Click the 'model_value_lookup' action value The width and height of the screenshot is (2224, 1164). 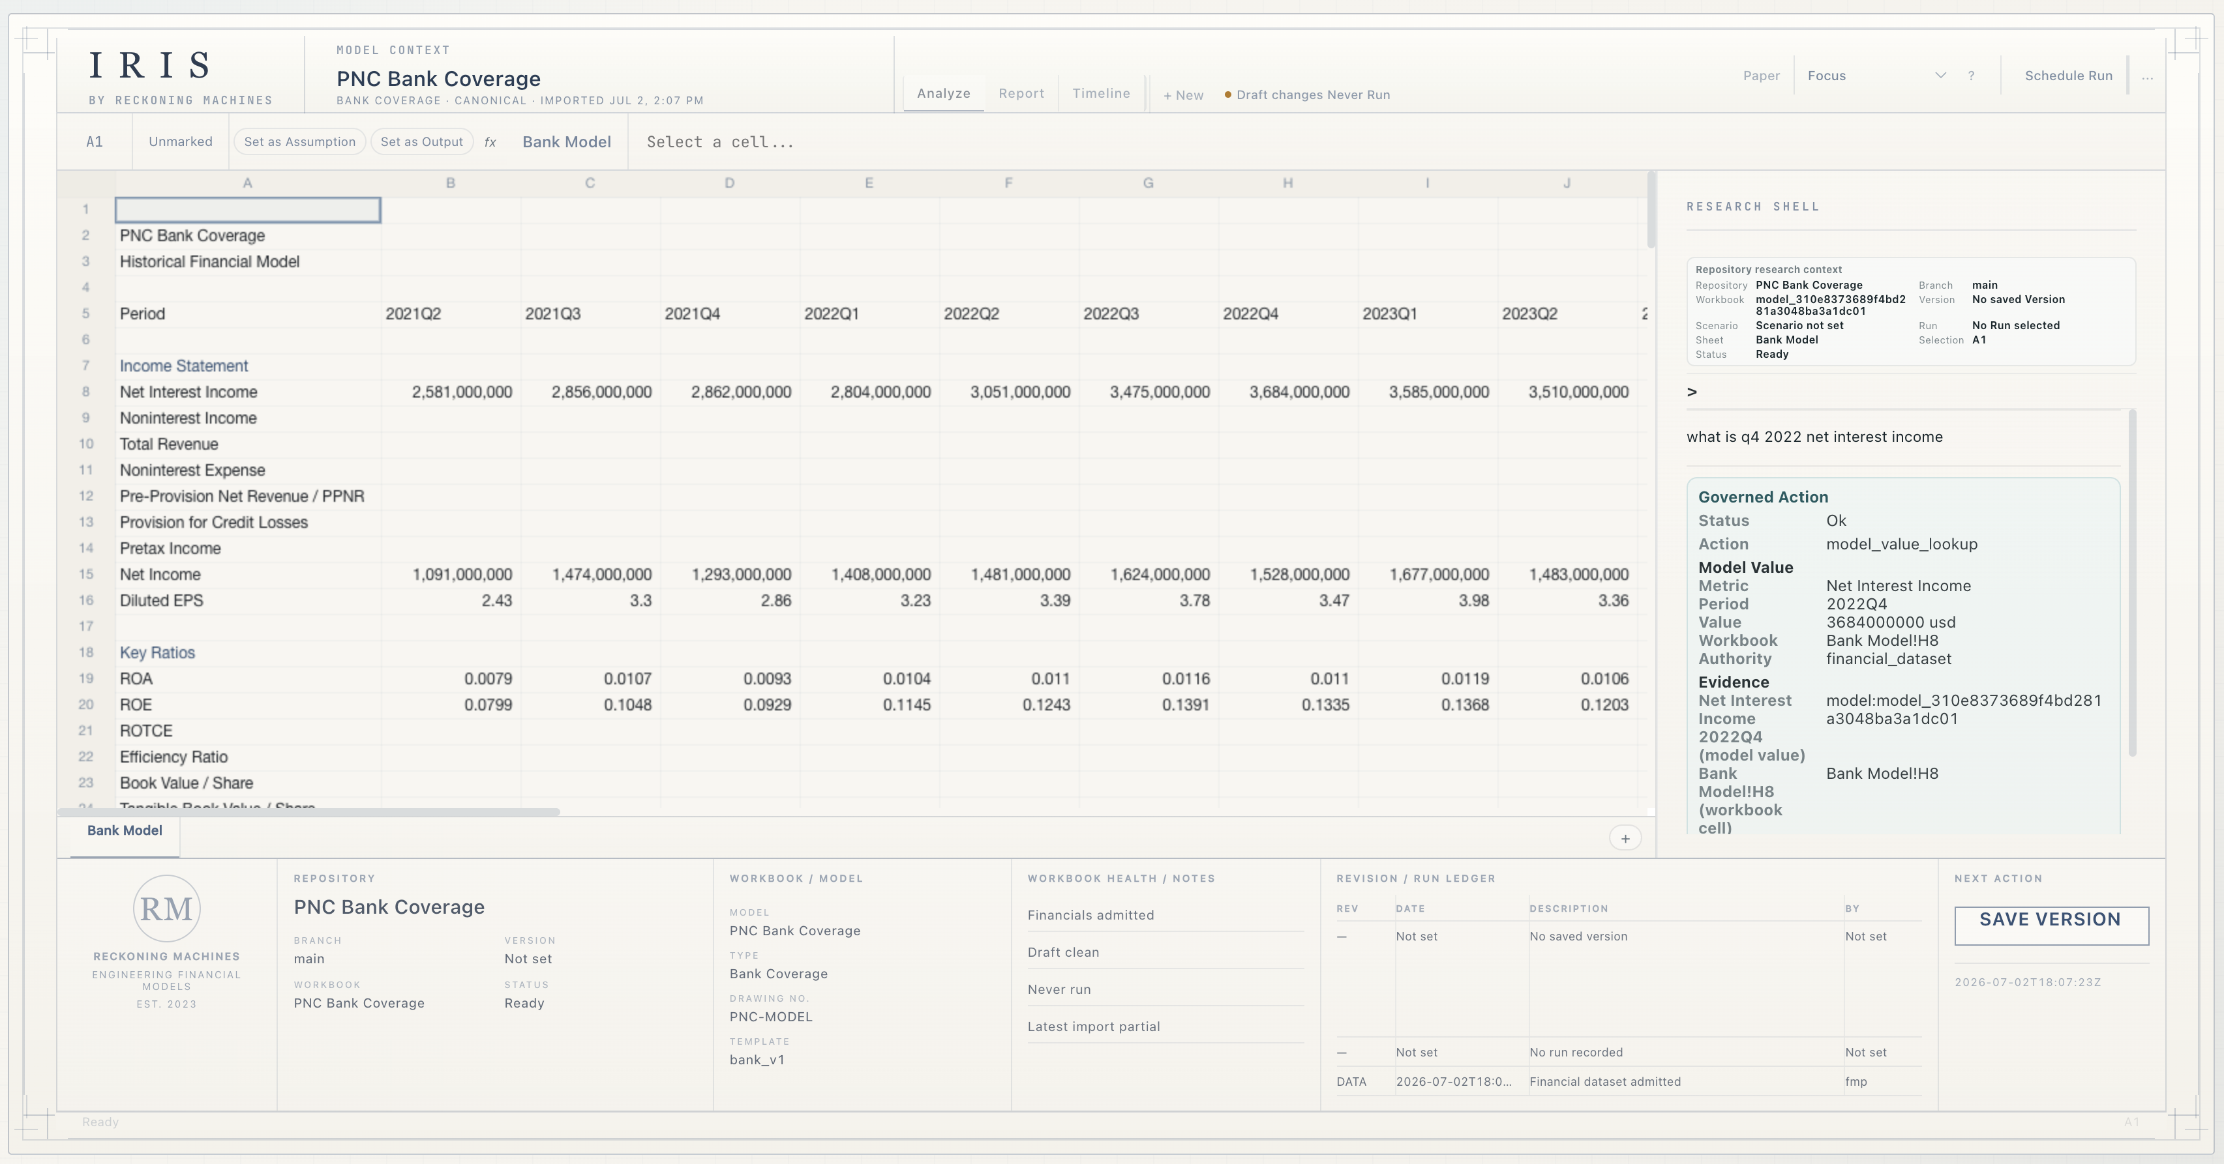pyautogui.click(x=1901, y=544)
